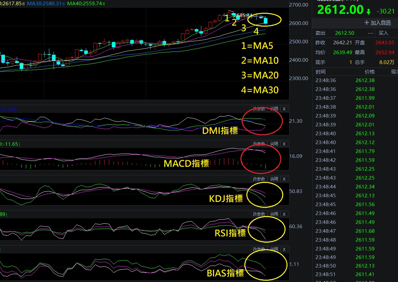
Task: Click the 21.30 indicator axis value
Action: tap(295, 121)
